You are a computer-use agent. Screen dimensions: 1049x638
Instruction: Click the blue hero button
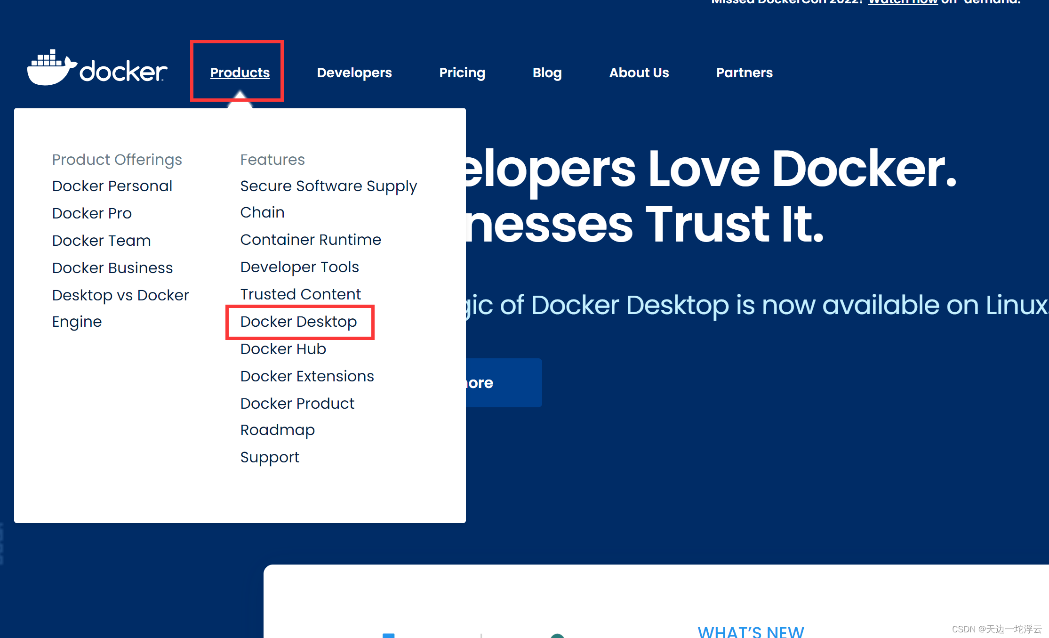tap(504, 383)
